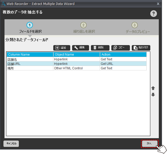Viewport: 167px width, 154px height.
Task: Click the 貼り付け (paste) button
Action: pyautogui.click(x=141, y=48)
